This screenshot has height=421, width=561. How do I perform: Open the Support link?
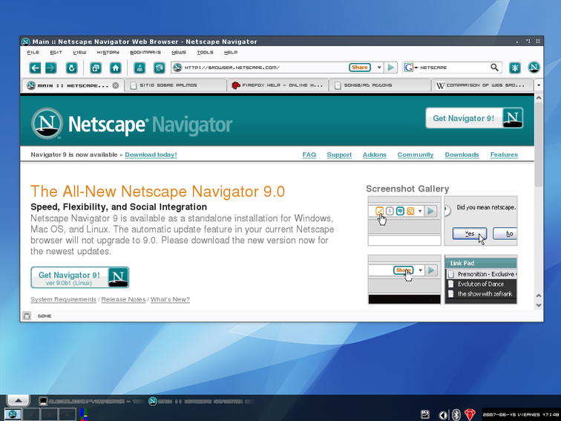[339, 154]
